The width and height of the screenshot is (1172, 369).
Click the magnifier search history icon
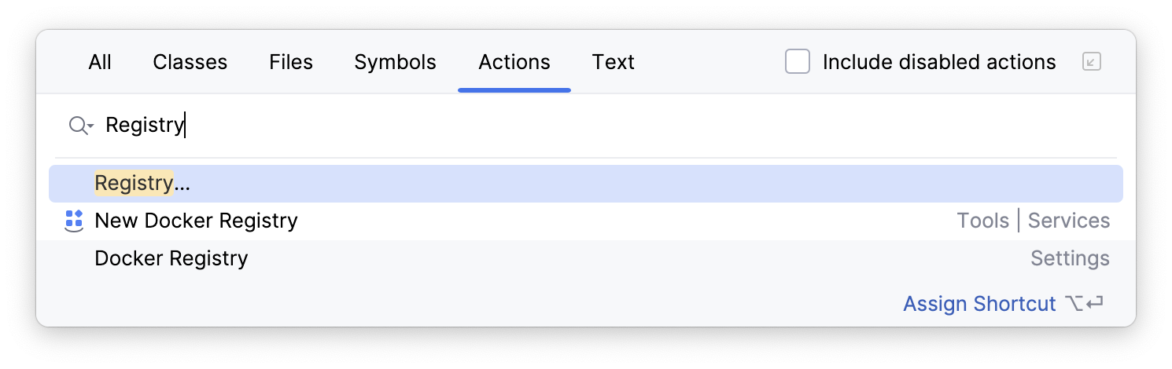click(x=79, y=125)
